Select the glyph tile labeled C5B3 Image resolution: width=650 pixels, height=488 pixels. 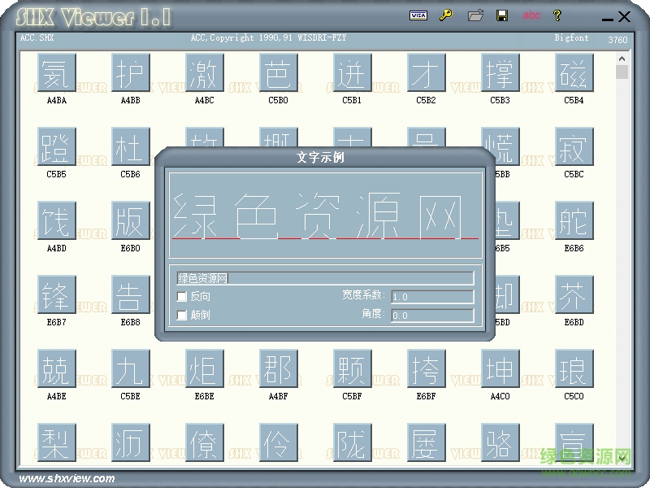pyautogui.click(x=500, y=72)
